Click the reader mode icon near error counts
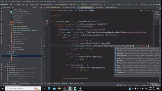 tap(141, 10)
